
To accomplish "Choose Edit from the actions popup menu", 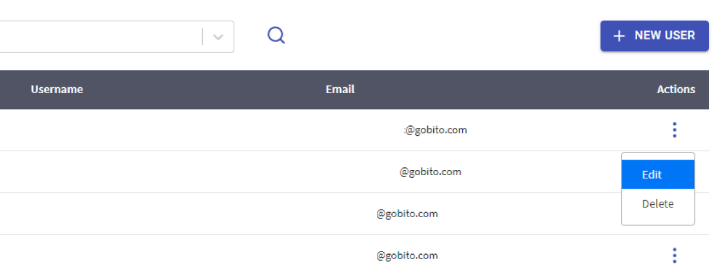I will point(658,175).
